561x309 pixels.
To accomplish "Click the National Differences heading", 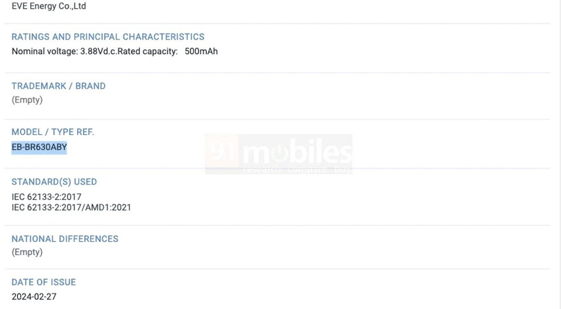I will pyautogui.click(x=65, y=239).
